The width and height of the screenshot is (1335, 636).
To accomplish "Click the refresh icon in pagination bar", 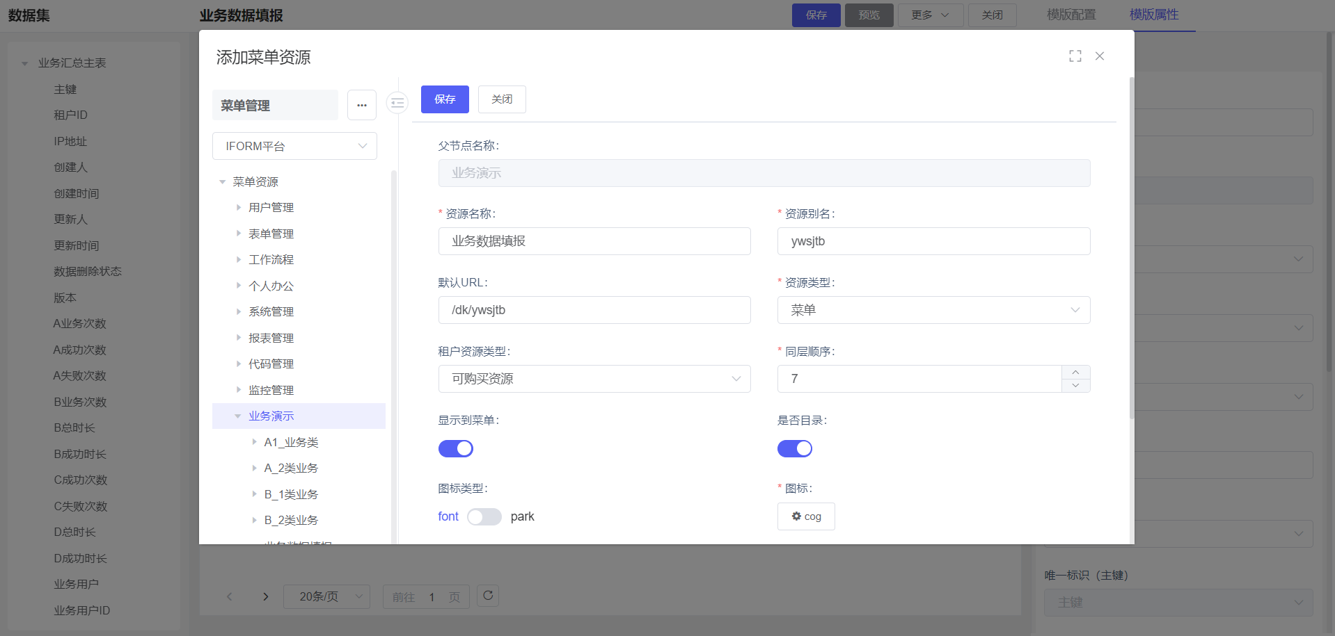I will pos(488,596).
